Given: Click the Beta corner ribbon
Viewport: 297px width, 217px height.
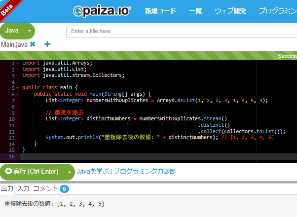Looking at the screenshot, I should pyautogui.click(x=7, y=7).
